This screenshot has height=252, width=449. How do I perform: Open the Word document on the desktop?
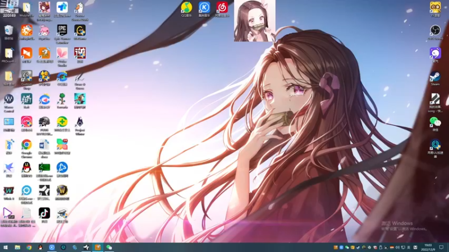coord(44,145)
